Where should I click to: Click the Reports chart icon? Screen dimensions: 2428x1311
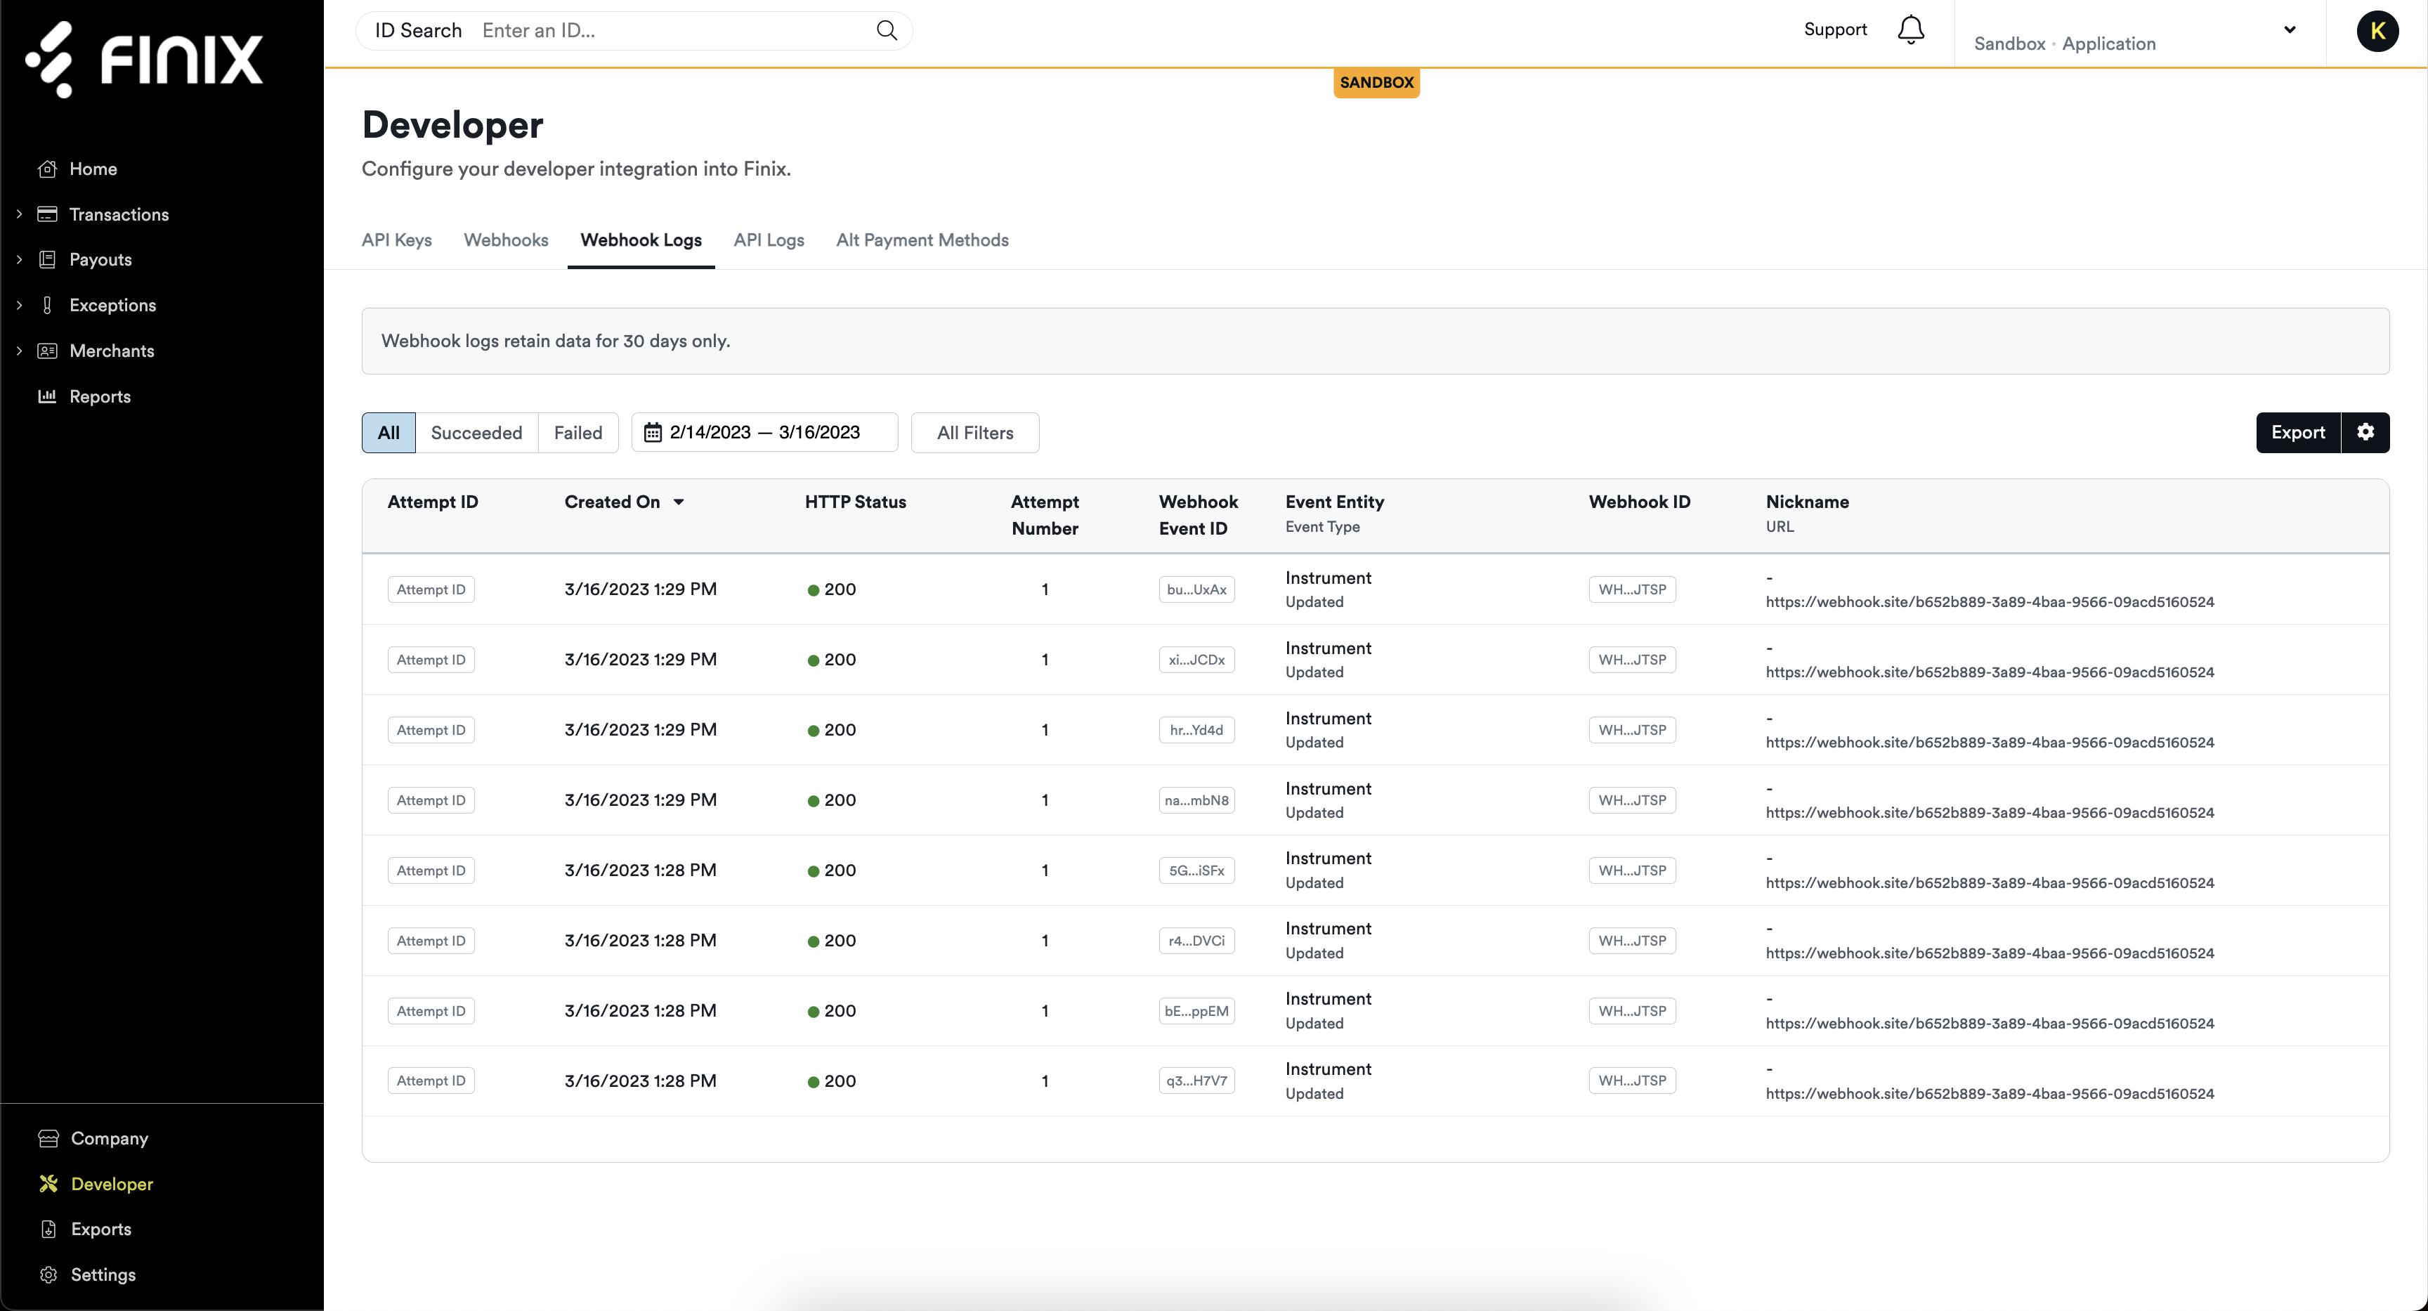47,396
